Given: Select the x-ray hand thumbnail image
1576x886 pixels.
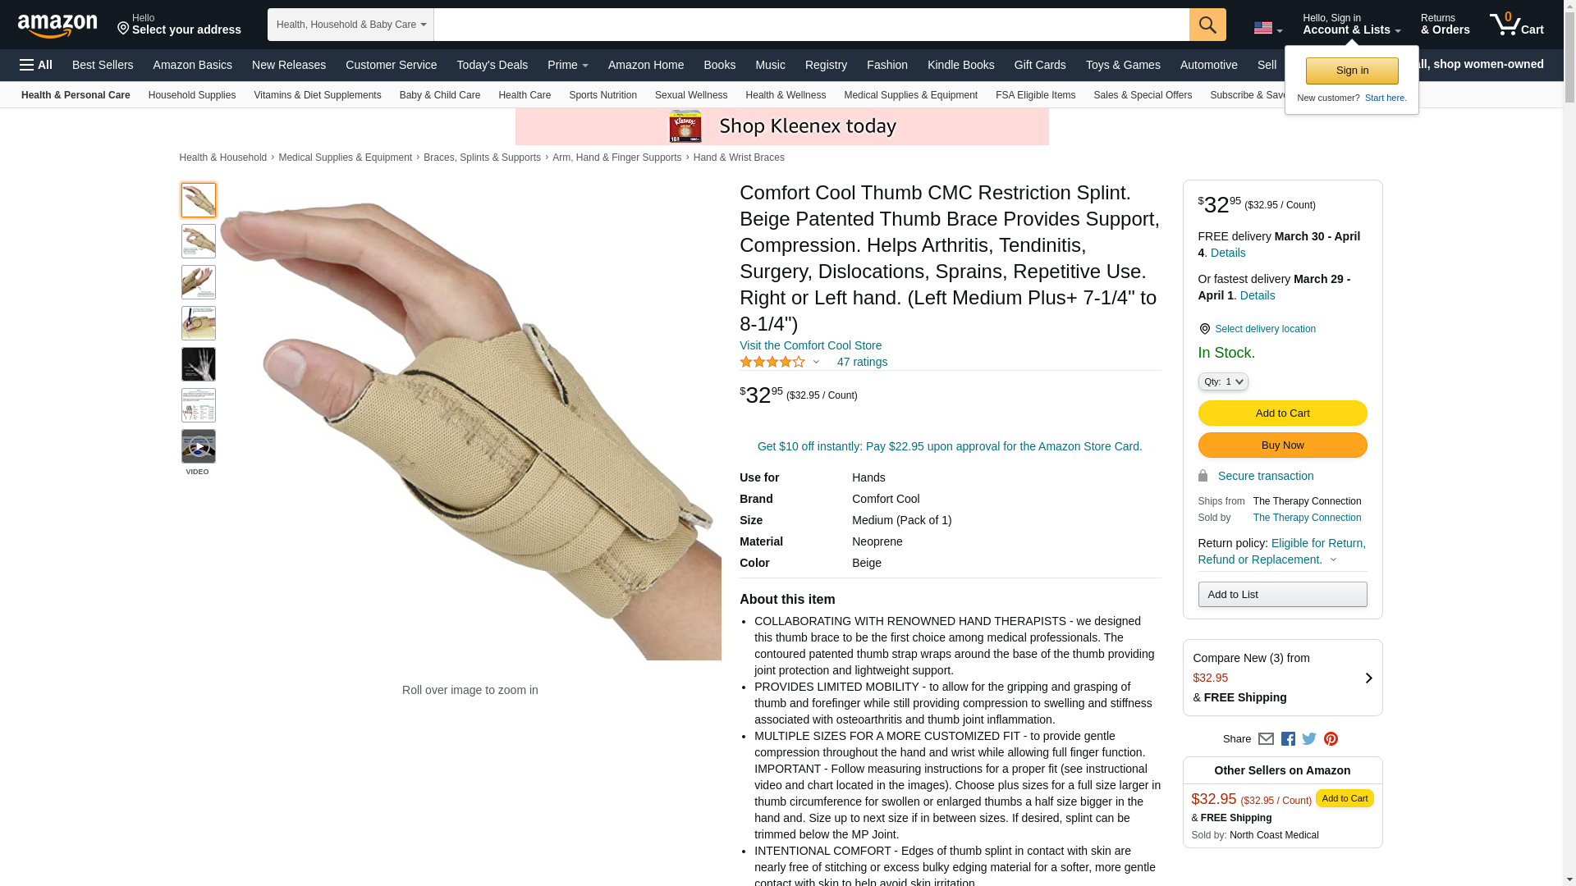Looking at the screenshot, I should (x=199, y=364).
